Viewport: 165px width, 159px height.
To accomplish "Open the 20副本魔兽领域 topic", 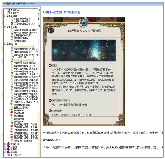I will click(26, 49).
